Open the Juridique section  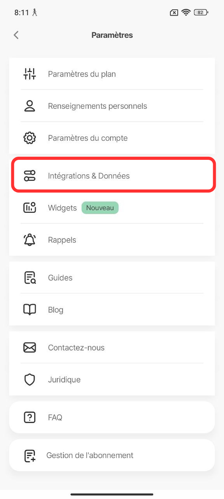coord(112,379)
